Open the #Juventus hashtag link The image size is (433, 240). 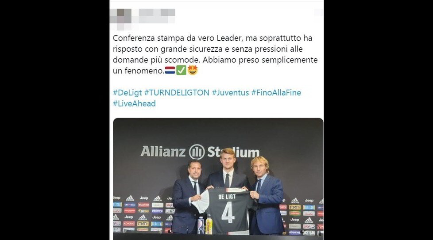230,92
